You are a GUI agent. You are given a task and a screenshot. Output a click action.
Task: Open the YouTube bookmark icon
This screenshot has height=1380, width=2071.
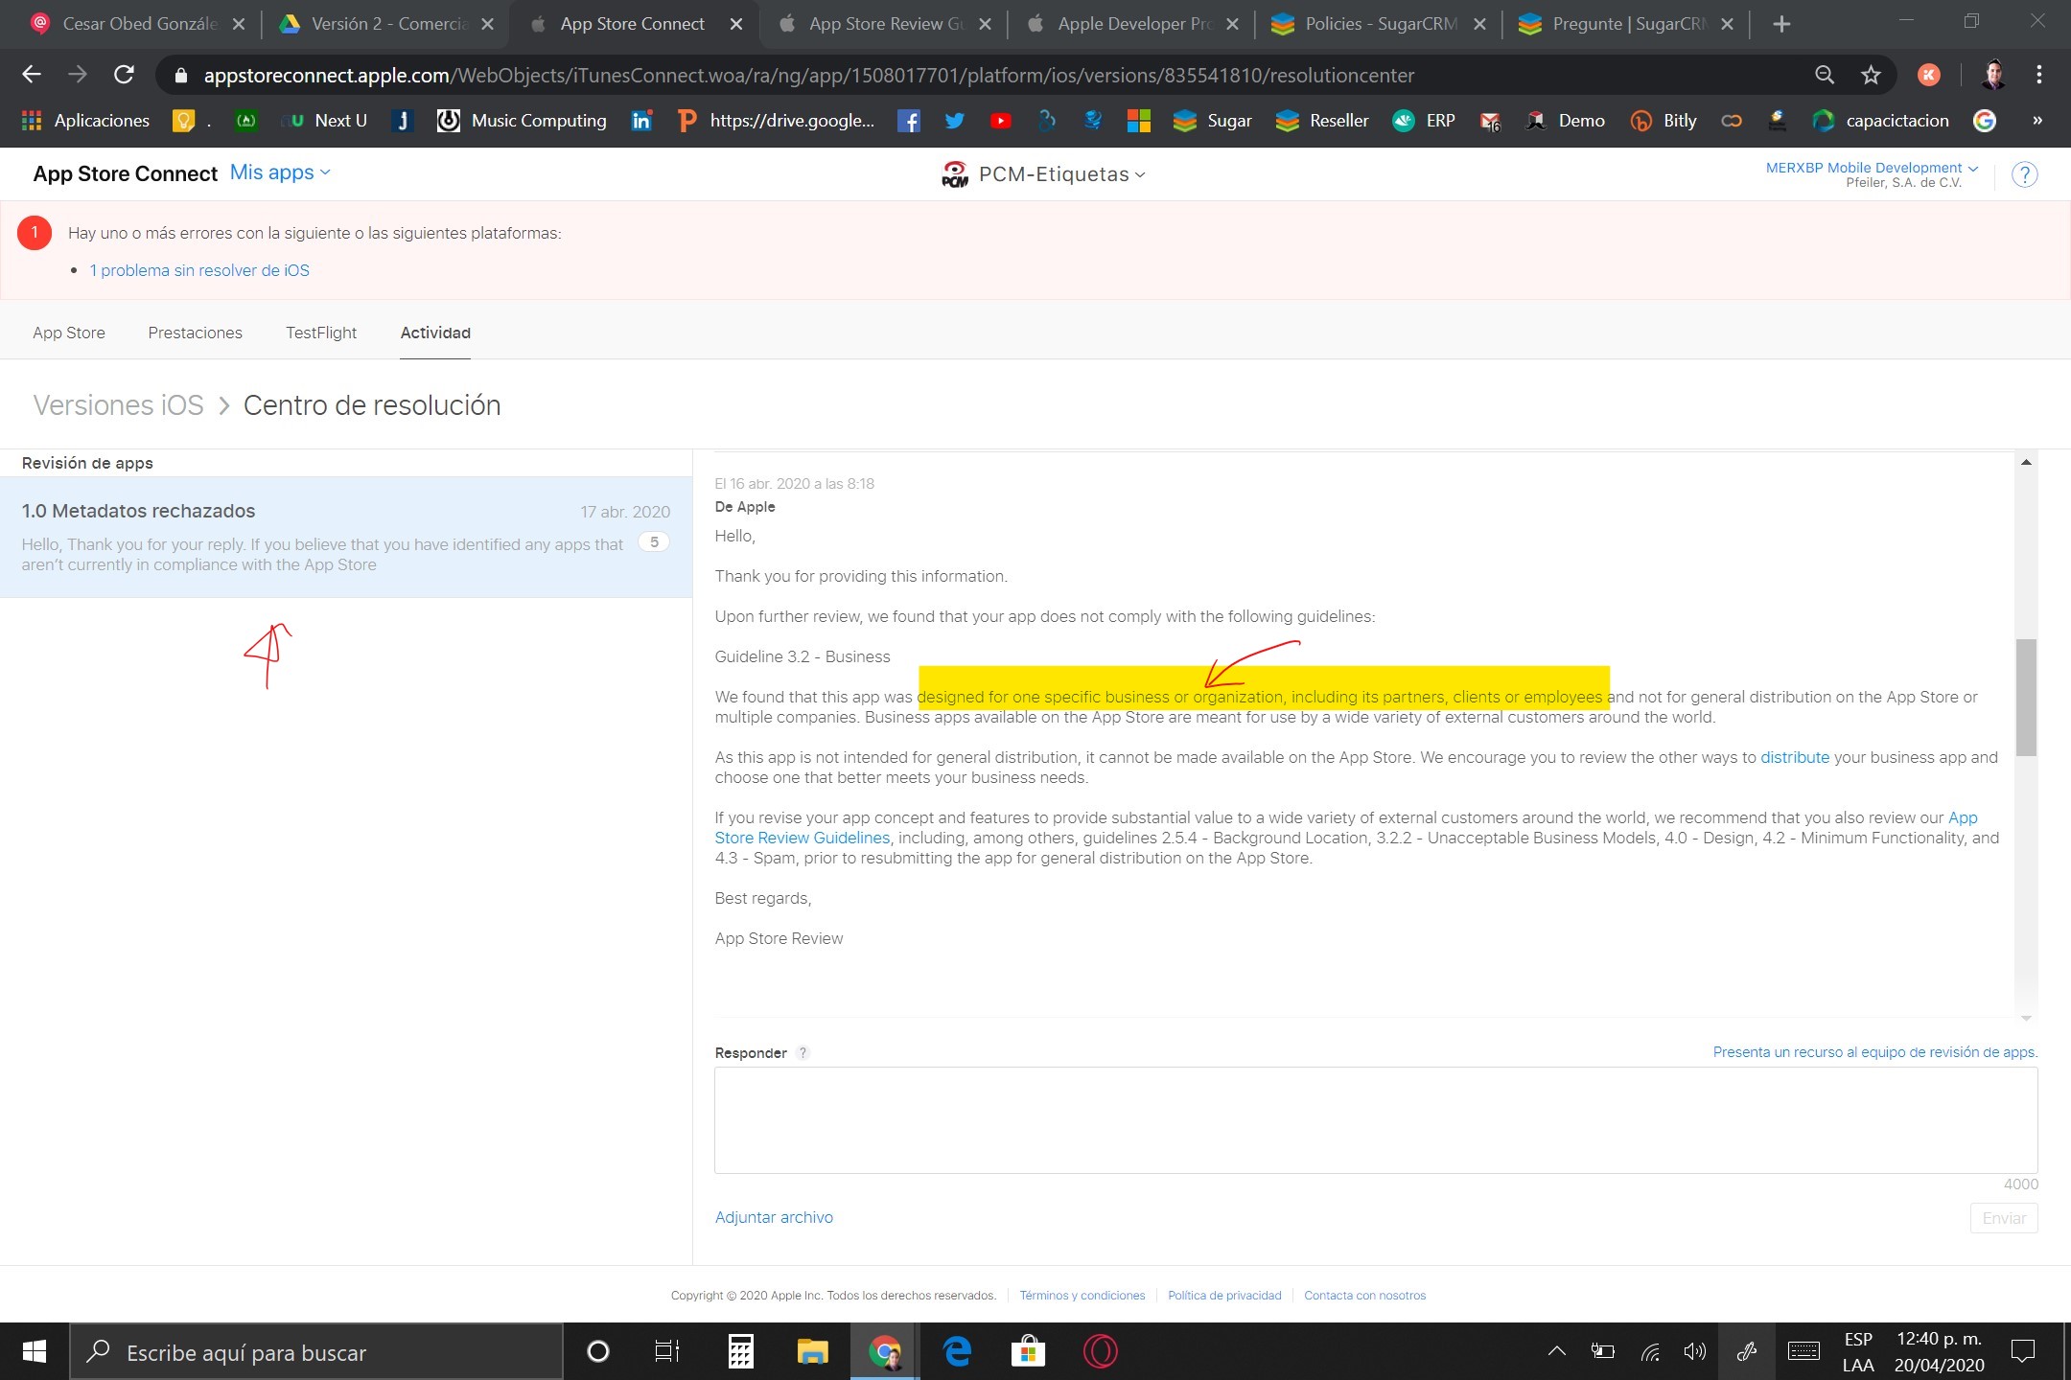1000,121
